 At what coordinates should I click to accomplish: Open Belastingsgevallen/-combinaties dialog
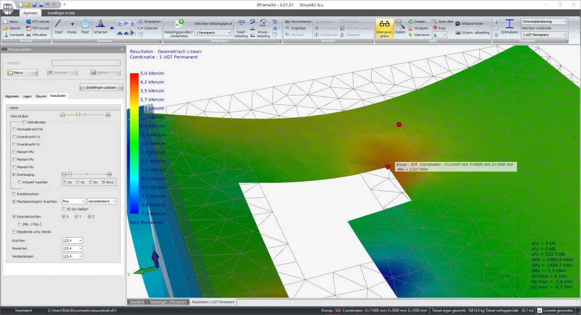click(178, 28)
